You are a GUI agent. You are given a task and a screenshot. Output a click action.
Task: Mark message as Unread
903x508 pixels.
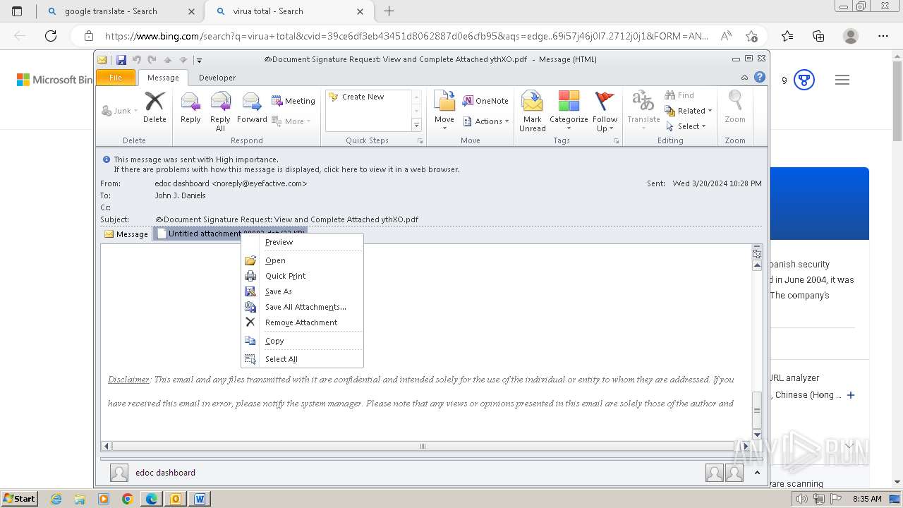click(x=533, y=111)
